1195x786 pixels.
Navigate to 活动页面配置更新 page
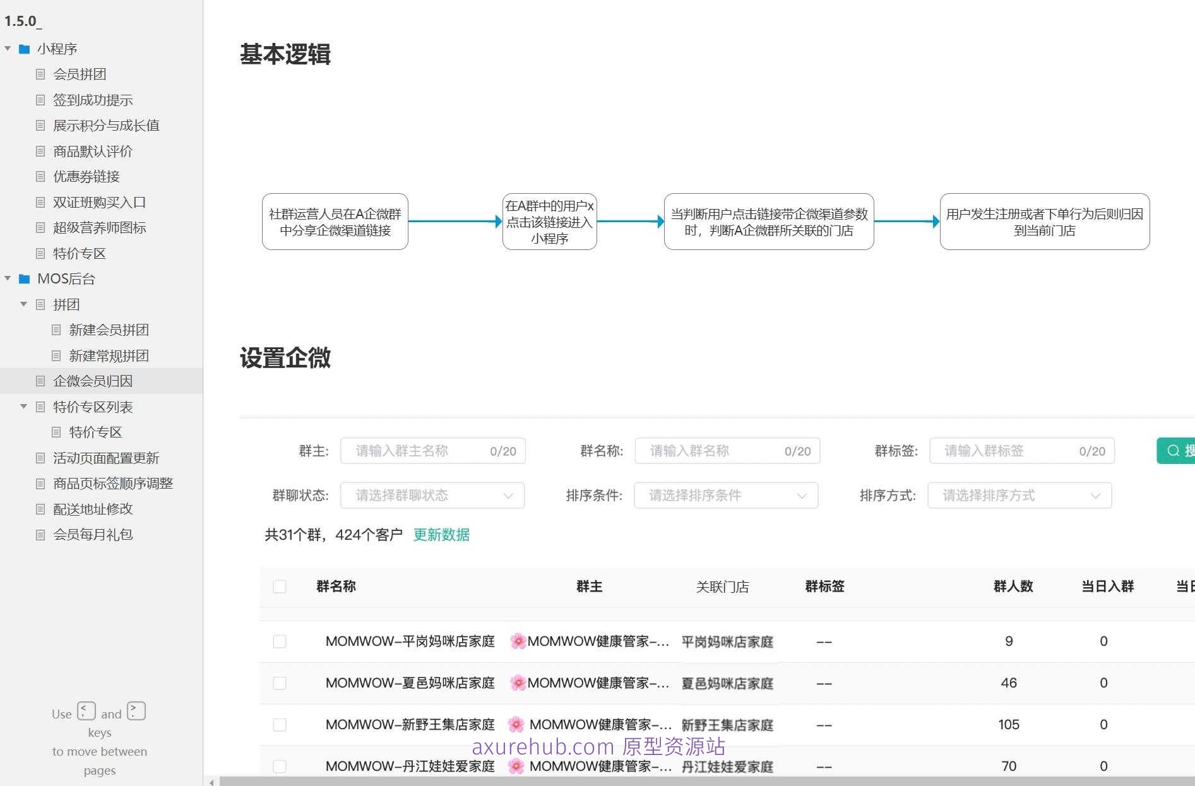coord(106,458)
